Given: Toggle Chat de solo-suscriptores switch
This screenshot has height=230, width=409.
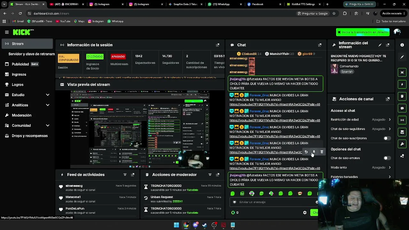Looking at the screenshot, I should tap(387, 138).
